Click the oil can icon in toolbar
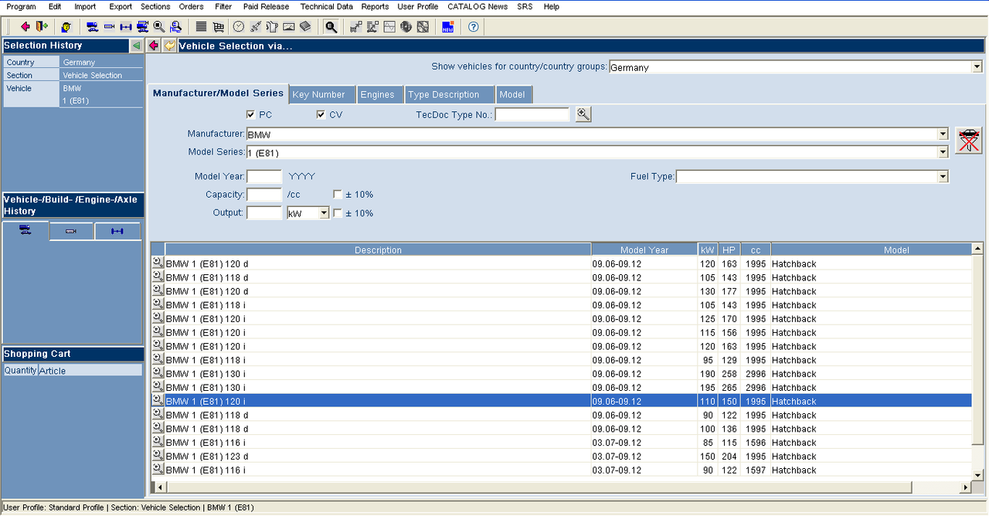Viewport: 989px width, 516px height. click(x=272, y=27)
